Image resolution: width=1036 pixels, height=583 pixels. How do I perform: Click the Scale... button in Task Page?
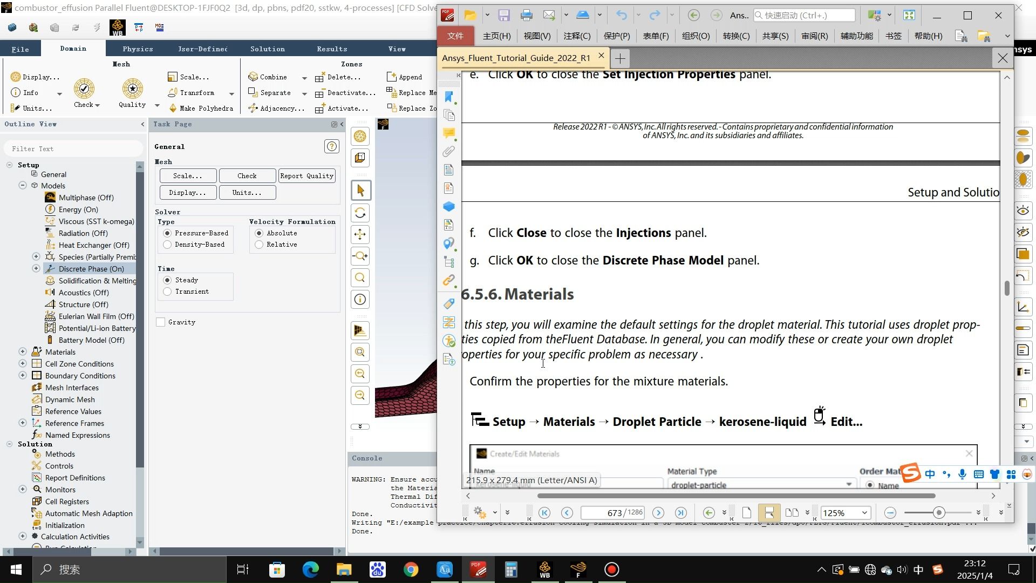click(x=188, y=176)
